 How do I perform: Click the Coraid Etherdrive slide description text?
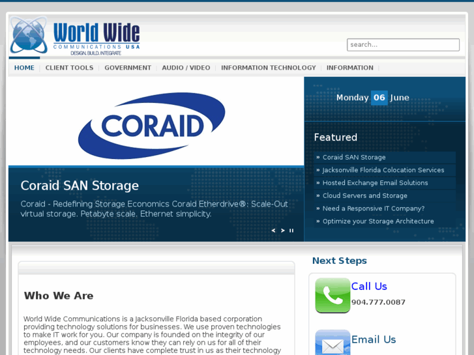pyautogui.click(x=154, y=209)
